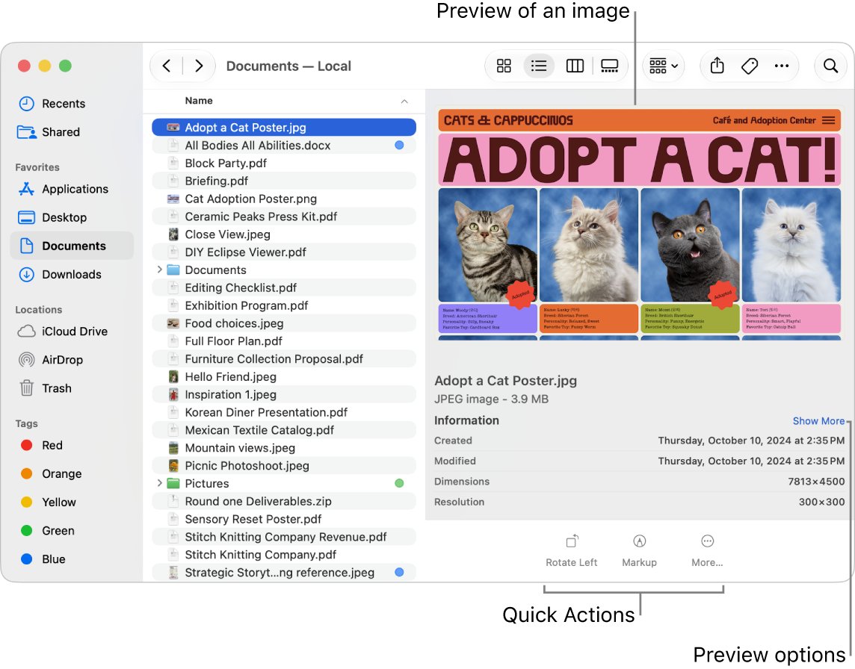
Task: Click the Show More link
Action: click(818, 421)
